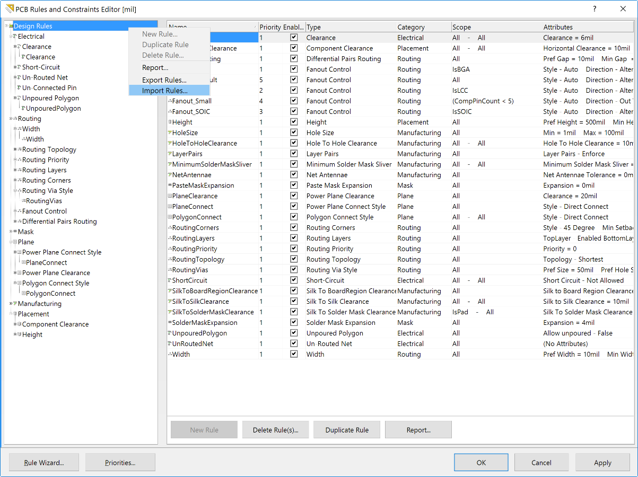Click the icon beside Fanout_SOIC in table
Screen dimensions: 638x477
click(170, 112)
